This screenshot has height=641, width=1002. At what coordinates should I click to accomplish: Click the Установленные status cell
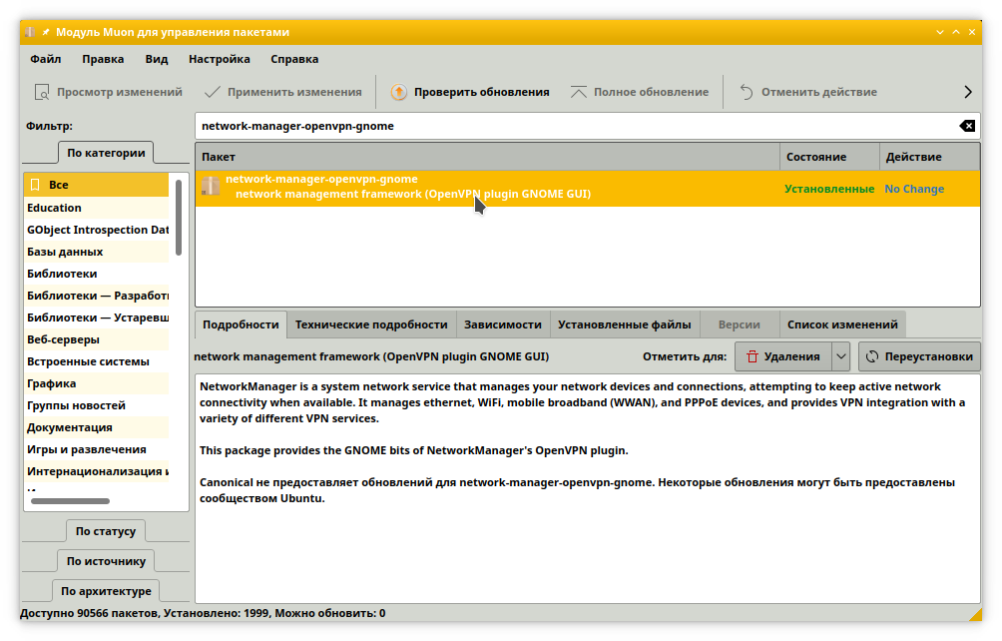[829, 189]
